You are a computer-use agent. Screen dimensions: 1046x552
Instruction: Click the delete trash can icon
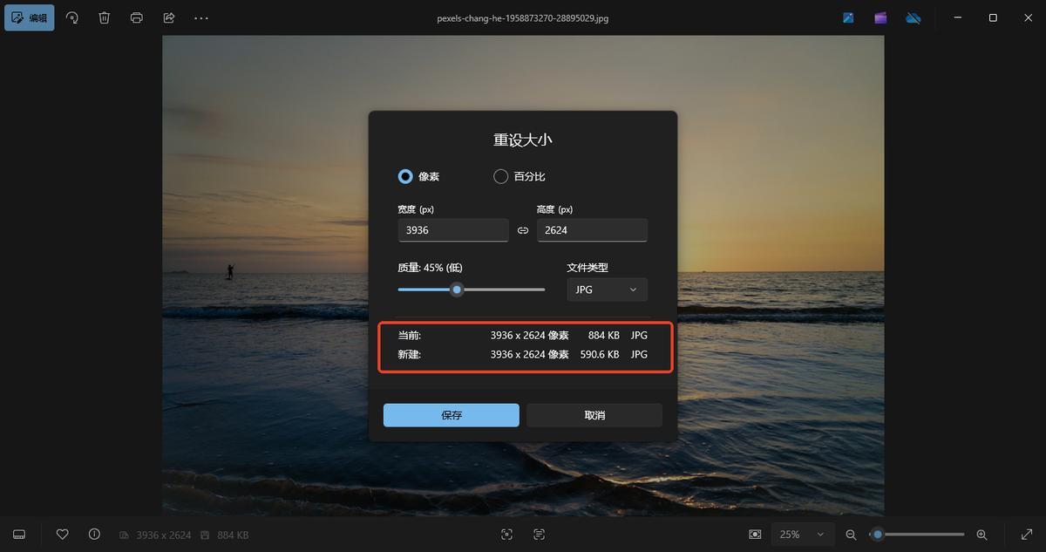[x=105, y=17]
